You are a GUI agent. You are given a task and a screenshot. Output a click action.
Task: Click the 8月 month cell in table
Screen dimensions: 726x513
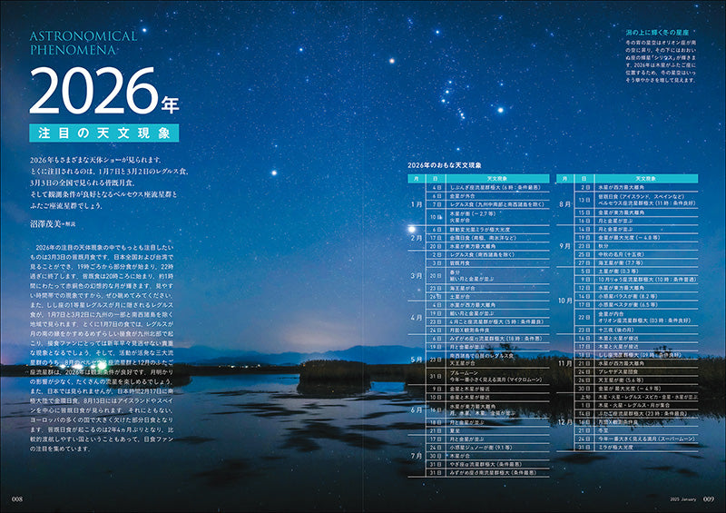575,204
